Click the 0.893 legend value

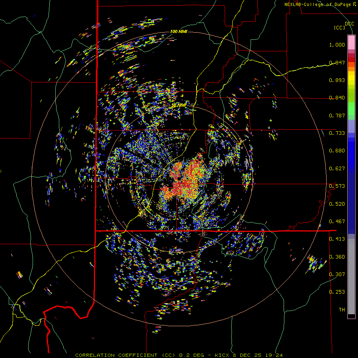(337, 80)
